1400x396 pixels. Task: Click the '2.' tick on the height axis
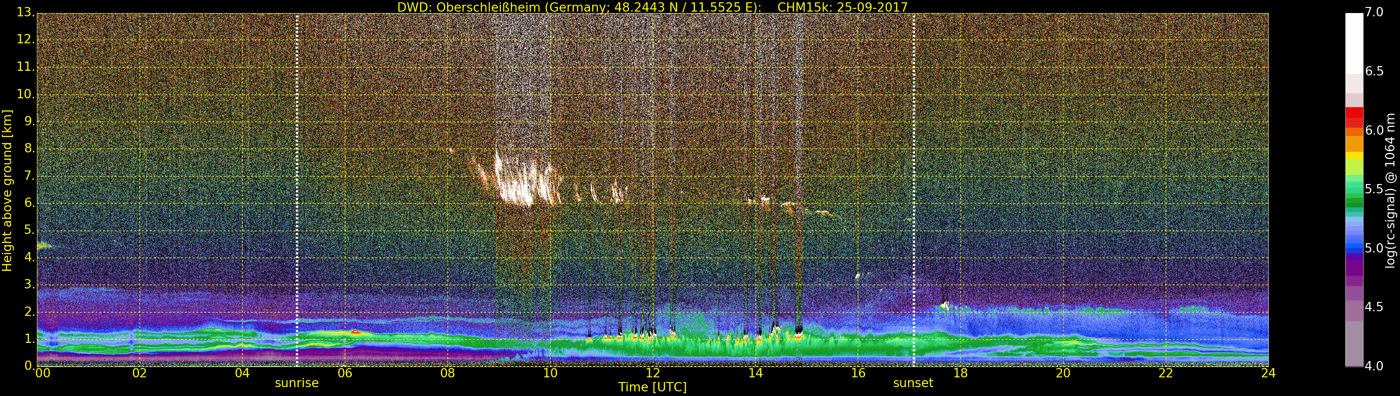coord(29,311)
